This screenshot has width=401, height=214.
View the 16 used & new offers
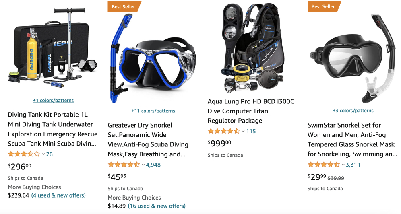coord(157,206)
